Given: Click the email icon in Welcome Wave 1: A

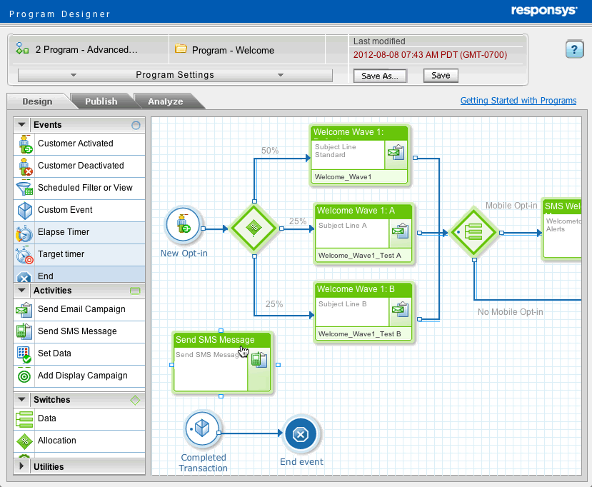Looking at the screenshot, I should click(x=400, y=231).
